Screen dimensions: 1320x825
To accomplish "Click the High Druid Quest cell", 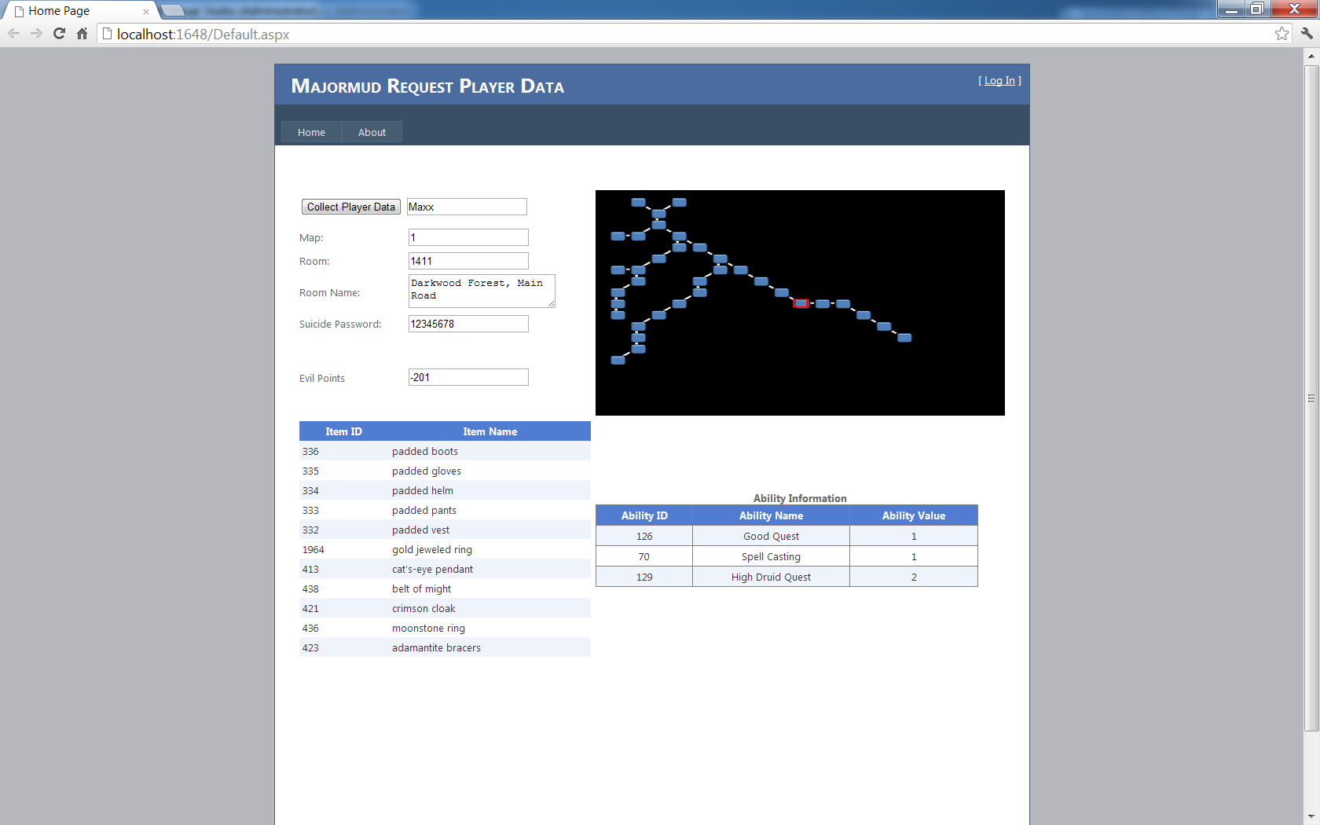I will [771, 577].
